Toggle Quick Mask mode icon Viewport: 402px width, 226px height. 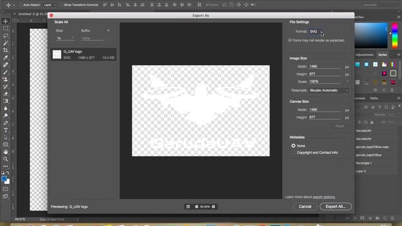click(x=6, y=189)
